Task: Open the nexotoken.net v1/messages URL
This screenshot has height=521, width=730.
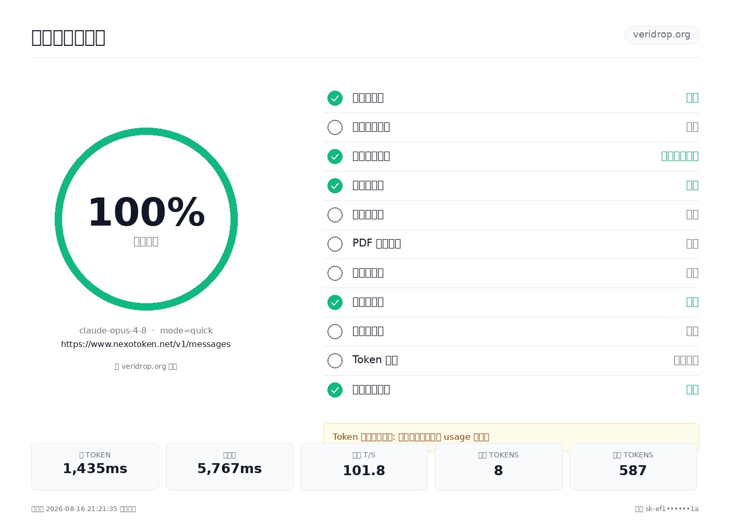Action: (146, 344)
